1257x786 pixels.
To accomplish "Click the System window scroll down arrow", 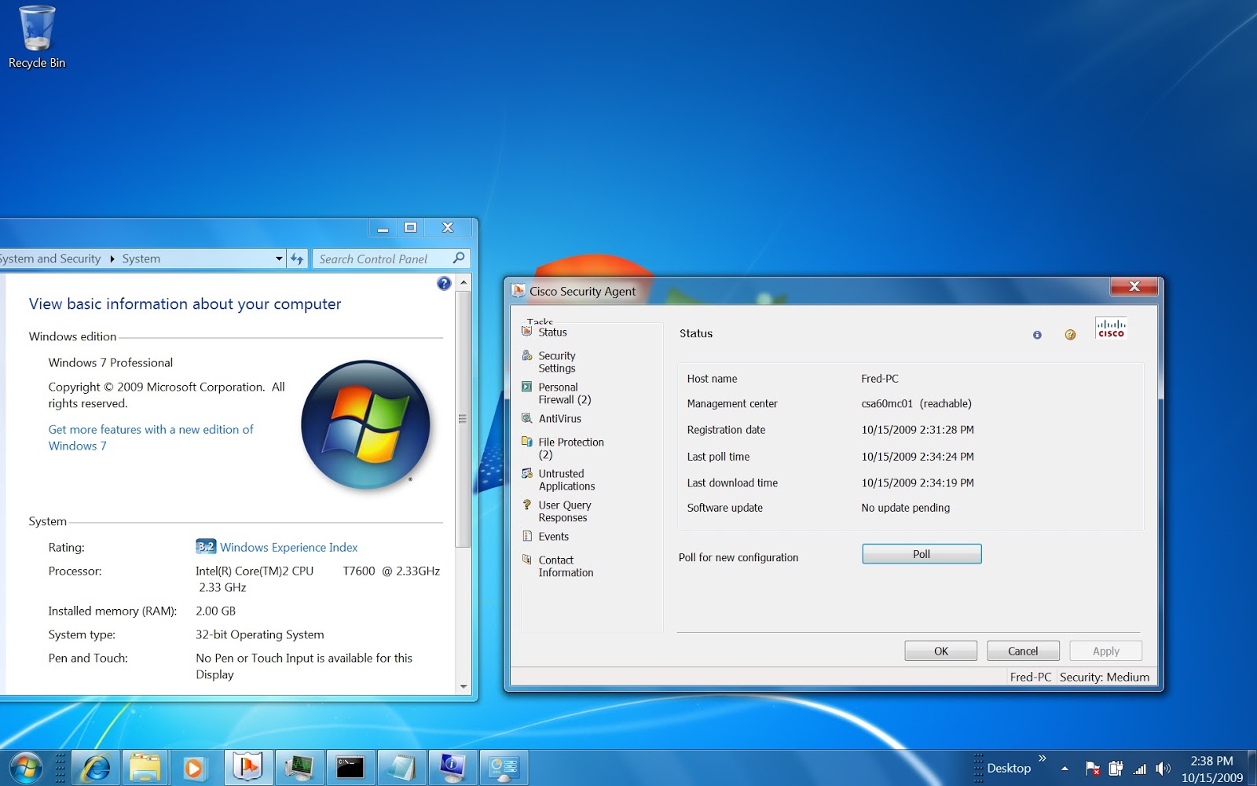I will tap(464, 687).
